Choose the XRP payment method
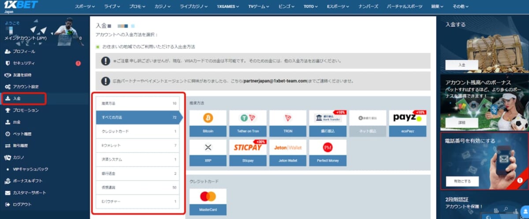The image size is (529, 219). coord(208,152)
